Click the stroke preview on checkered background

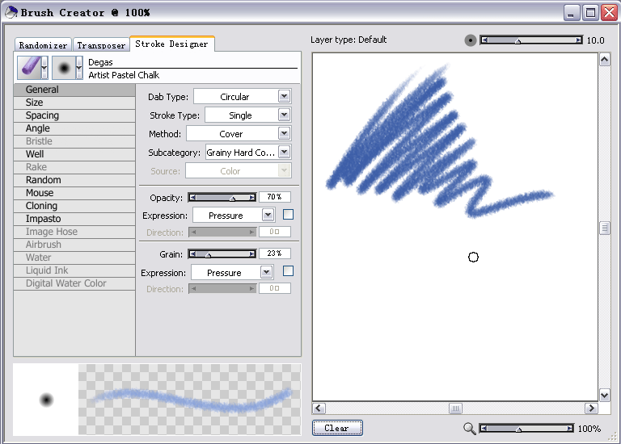[x=189, y=400]
